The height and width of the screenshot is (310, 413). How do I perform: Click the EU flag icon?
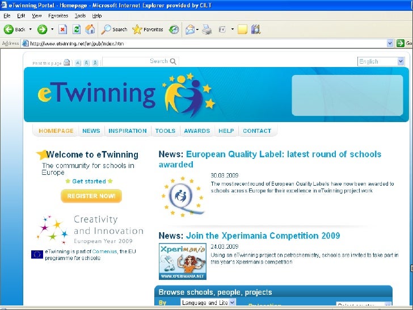pyautogui.click(x=37, y=254)
